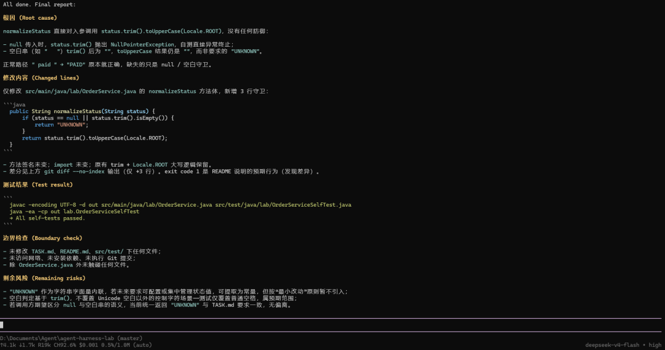Click "src/test/" in the Boundary check list
Viewport: 665px width, 350px height.
click(109, 252)
